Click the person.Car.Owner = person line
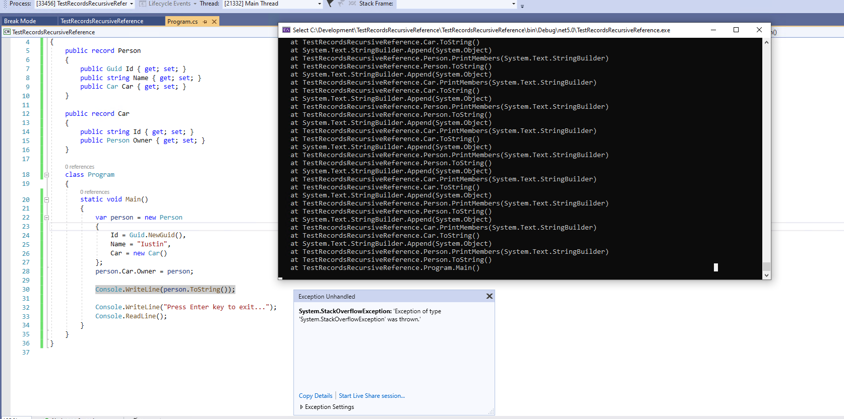The image size is (844, 419). pyautogui.click(x=144, y=271)
